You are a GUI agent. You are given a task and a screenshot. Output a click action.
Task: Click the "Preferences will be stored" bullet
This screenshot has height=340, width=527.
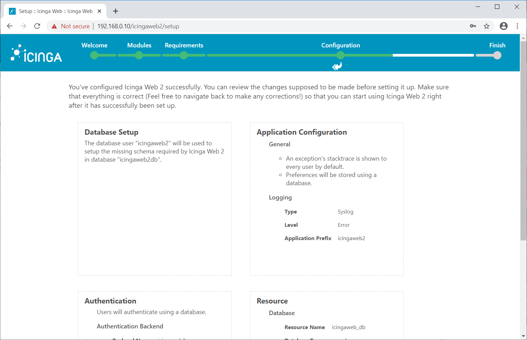331,179
